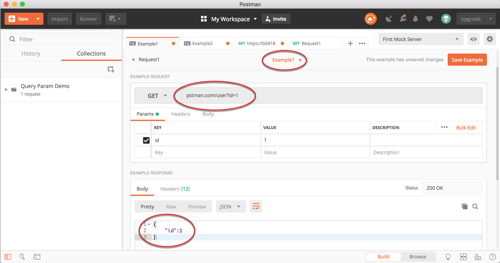Select the Query Param Demo collection
500x263 pixels.
(x=61, y=90)
